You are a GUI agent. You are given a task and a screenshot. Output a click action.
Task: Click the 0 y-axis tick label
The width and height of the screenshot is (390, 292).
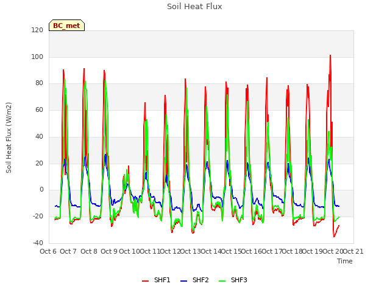click(x=41, y=190)
